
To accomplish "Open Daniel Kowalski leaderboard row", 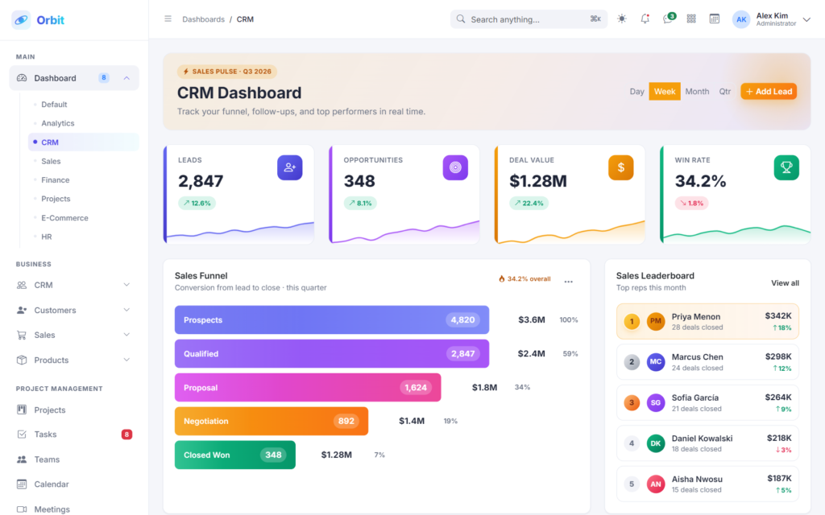I will [707, 443].
